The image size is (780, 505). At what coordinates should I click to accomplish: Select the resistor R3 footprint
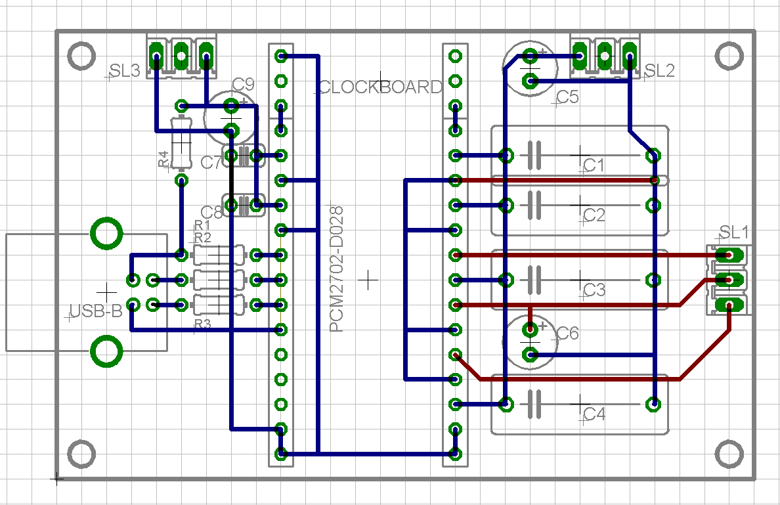coord(220,304)
